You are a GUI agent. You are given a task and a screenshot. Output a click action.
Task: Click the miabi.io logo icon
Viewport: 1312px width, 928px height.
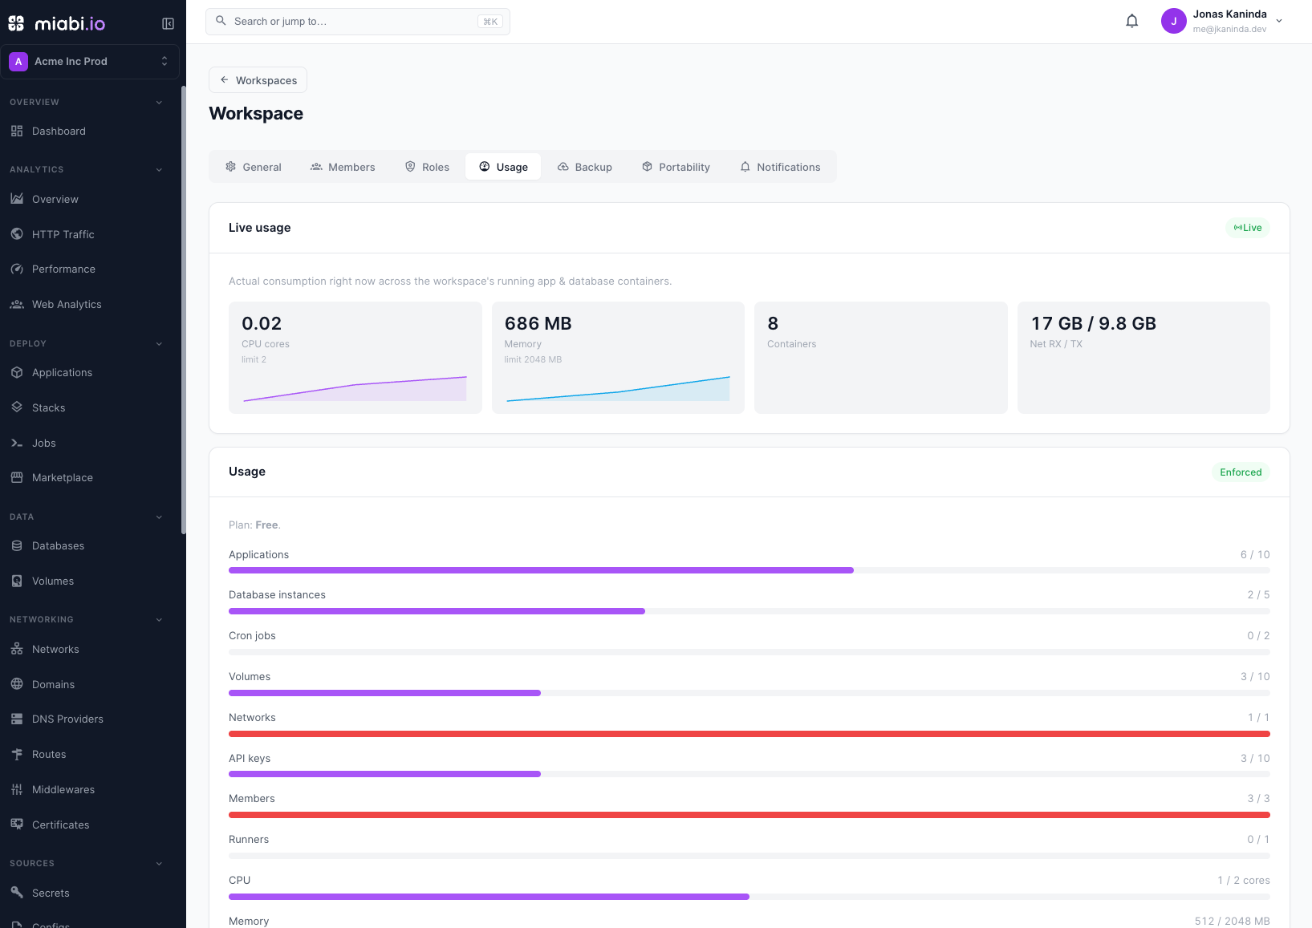tap(16, 23)
